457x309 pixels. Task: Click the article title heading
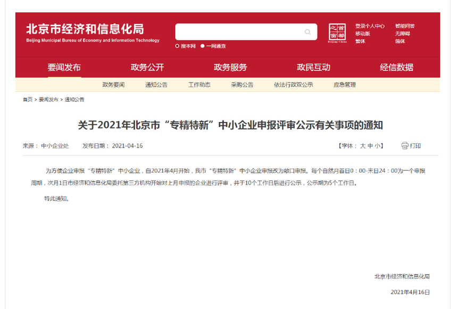(230, 125)
